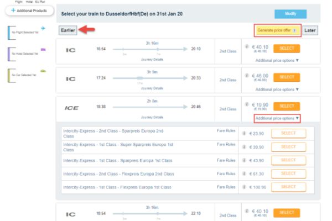332x221 pixels.
Task: Click info icon beside €46.00 price
Action: 245,76
